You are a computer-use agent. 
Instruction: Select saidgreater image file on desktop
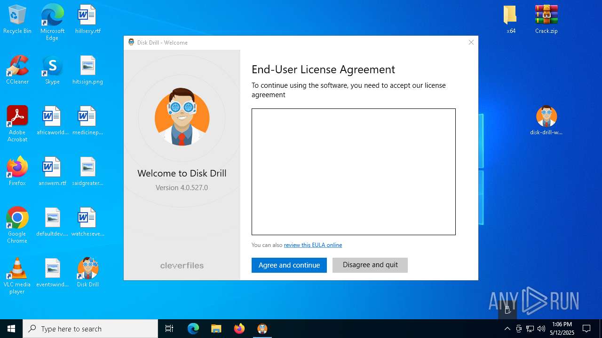point(87,172)
